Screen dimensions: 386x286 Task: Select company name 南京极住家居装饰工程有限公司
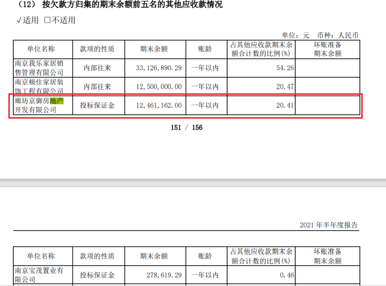coord(39,86)
